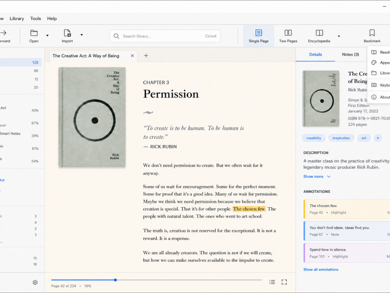The width and height of the screenshot is (390, 293).
Task: Click the large book cover image
Action: point(92,117)
